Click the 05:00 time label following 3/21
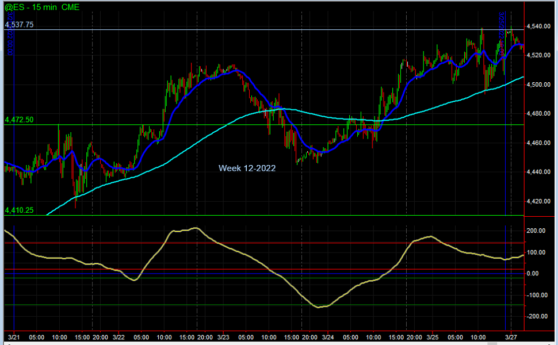558x345 pixels. (x=37, y=337)
